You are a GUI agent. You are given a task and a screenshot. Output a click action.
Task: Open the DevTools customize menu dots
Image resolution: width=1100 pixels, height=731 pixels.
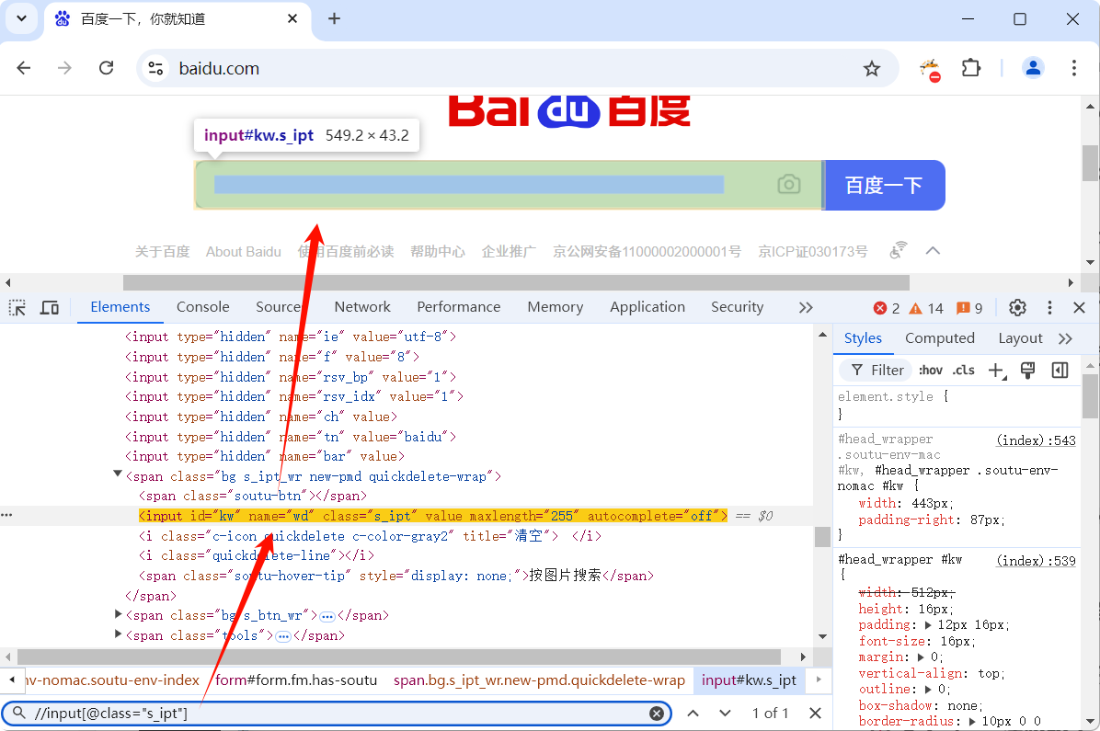pos(1049,307)
